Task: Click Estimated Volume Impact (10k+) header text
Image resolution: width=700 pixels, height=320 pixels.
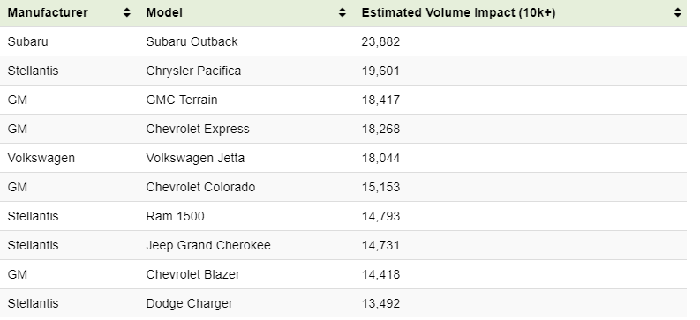Action: (458, 13)
